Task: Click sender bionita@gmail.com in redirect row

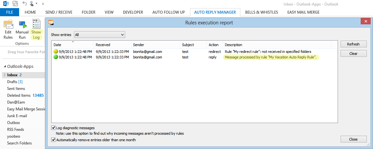Action: 148,51
